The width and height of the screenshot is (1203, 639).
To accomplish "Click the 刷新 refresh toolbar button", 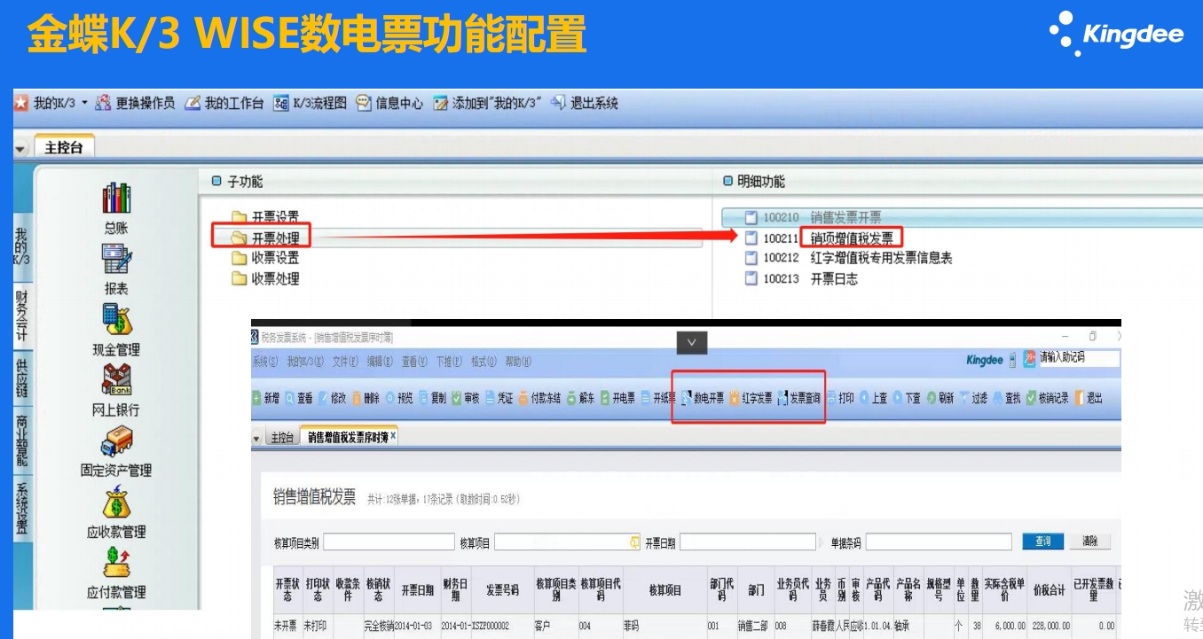I will click(x=940, y=399).
